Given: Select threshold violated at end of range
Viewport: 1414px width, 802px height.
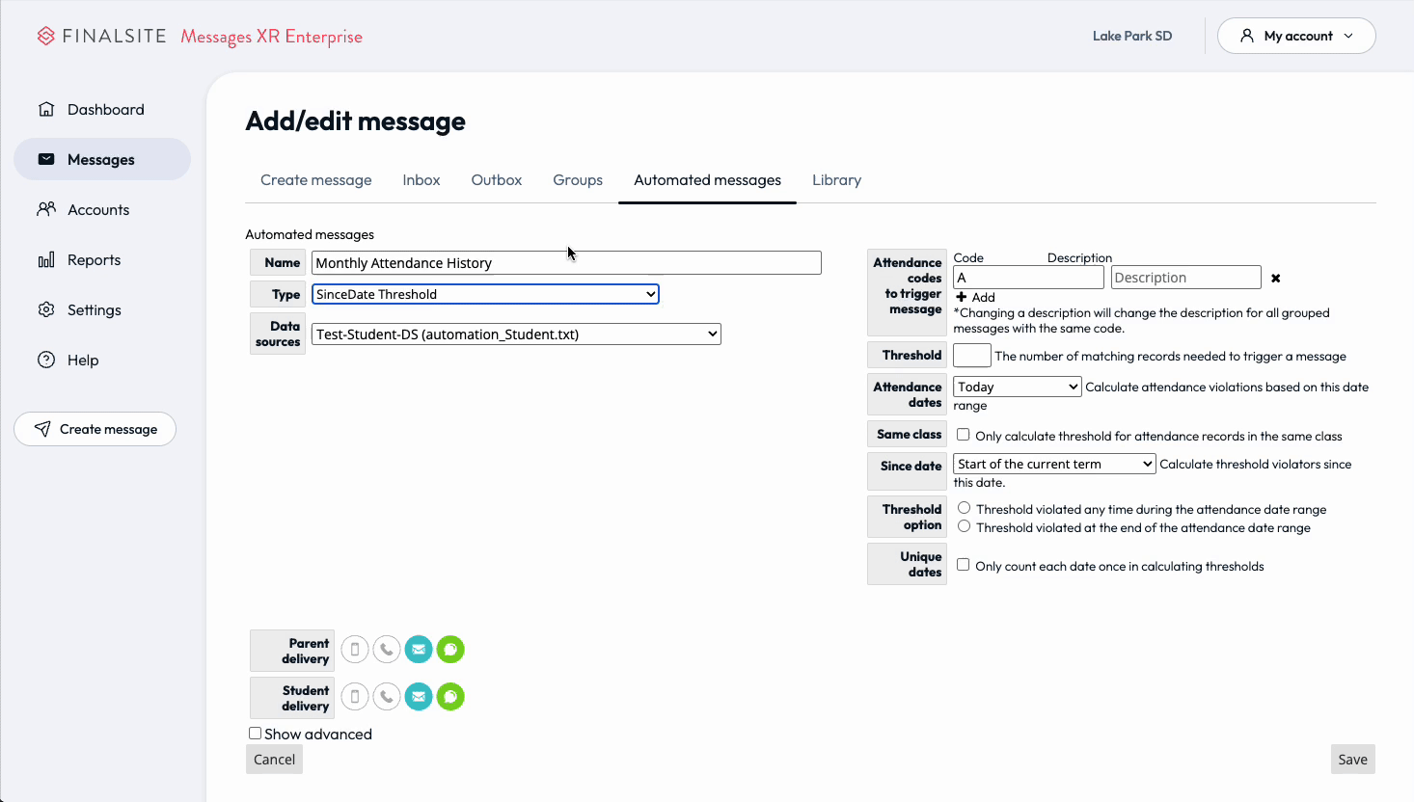Looking at the screenshot, I should pos(964,526).
